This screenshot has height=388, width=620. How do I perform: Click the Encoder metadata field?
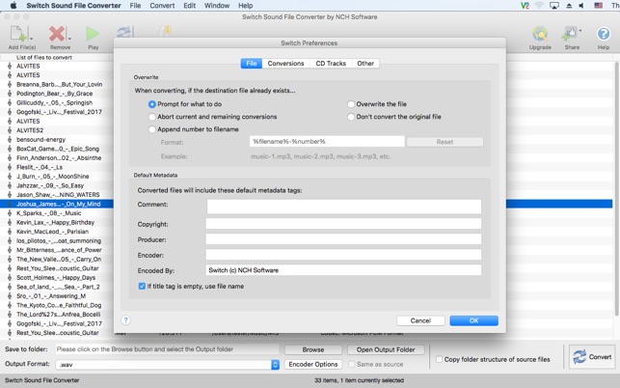343,255
